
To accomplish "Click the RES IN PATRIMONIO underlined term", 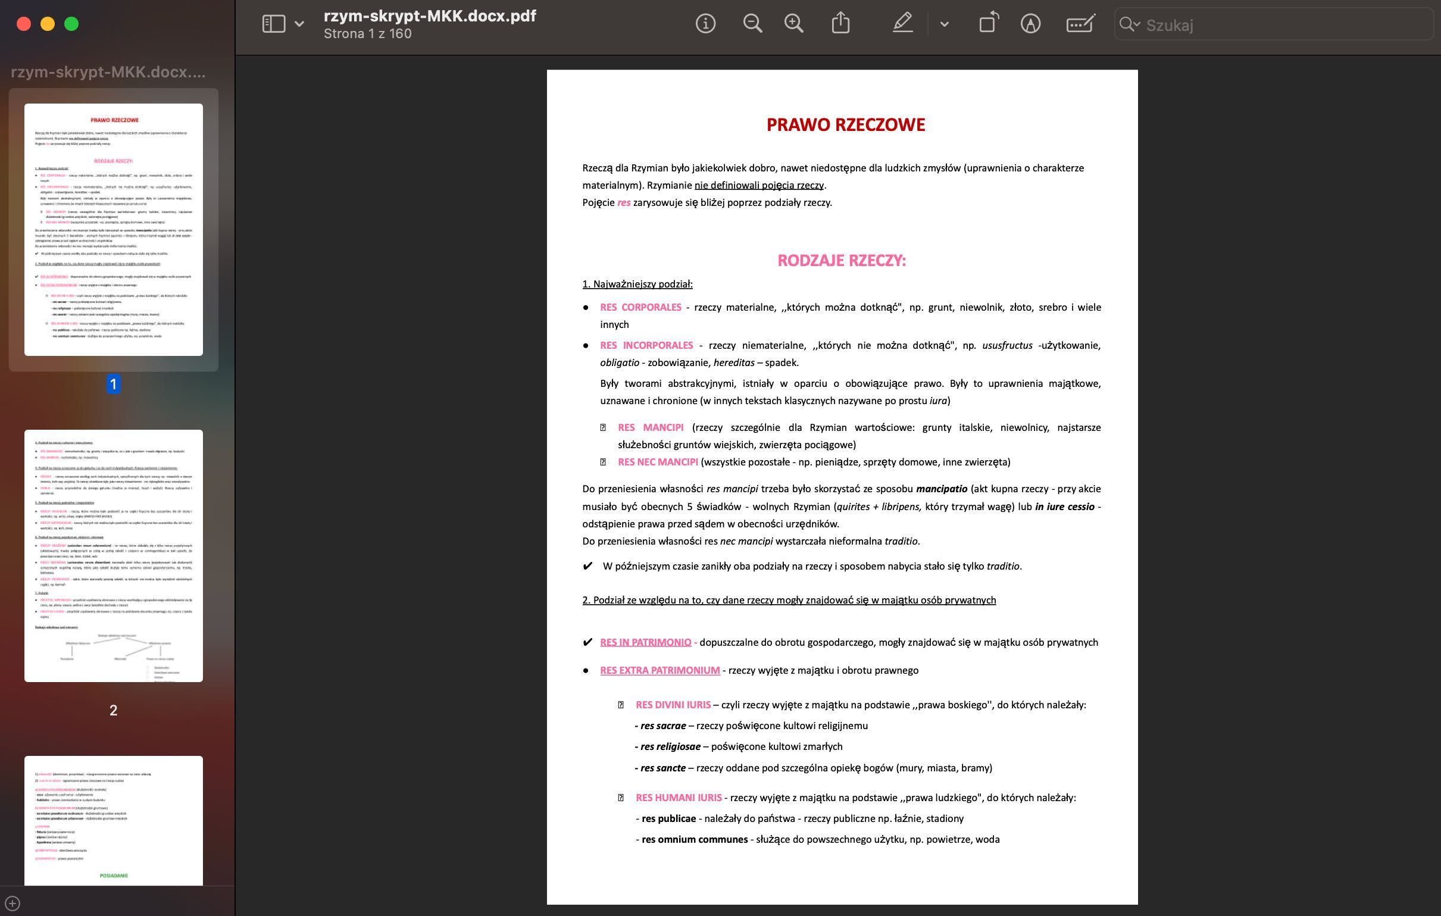I will click(x=646, y=643).
